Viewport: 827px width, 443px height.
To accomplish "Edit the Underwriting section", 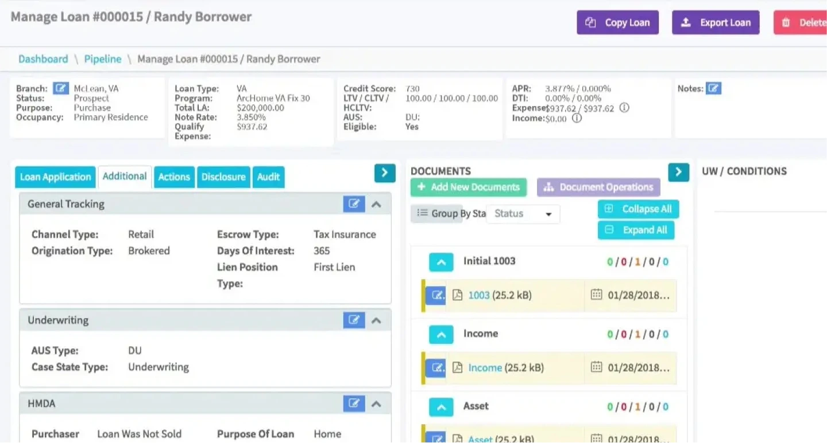I will [354, 320].
